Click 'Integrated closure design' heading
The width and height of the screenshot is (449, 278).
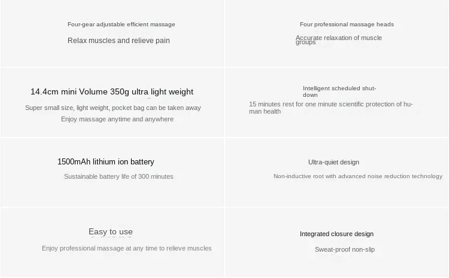(336, 234)
